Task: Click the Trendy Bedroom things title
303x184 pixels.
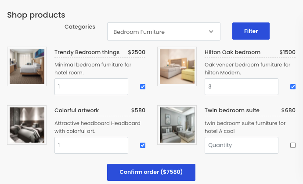Action: click(x=87, y=52)
